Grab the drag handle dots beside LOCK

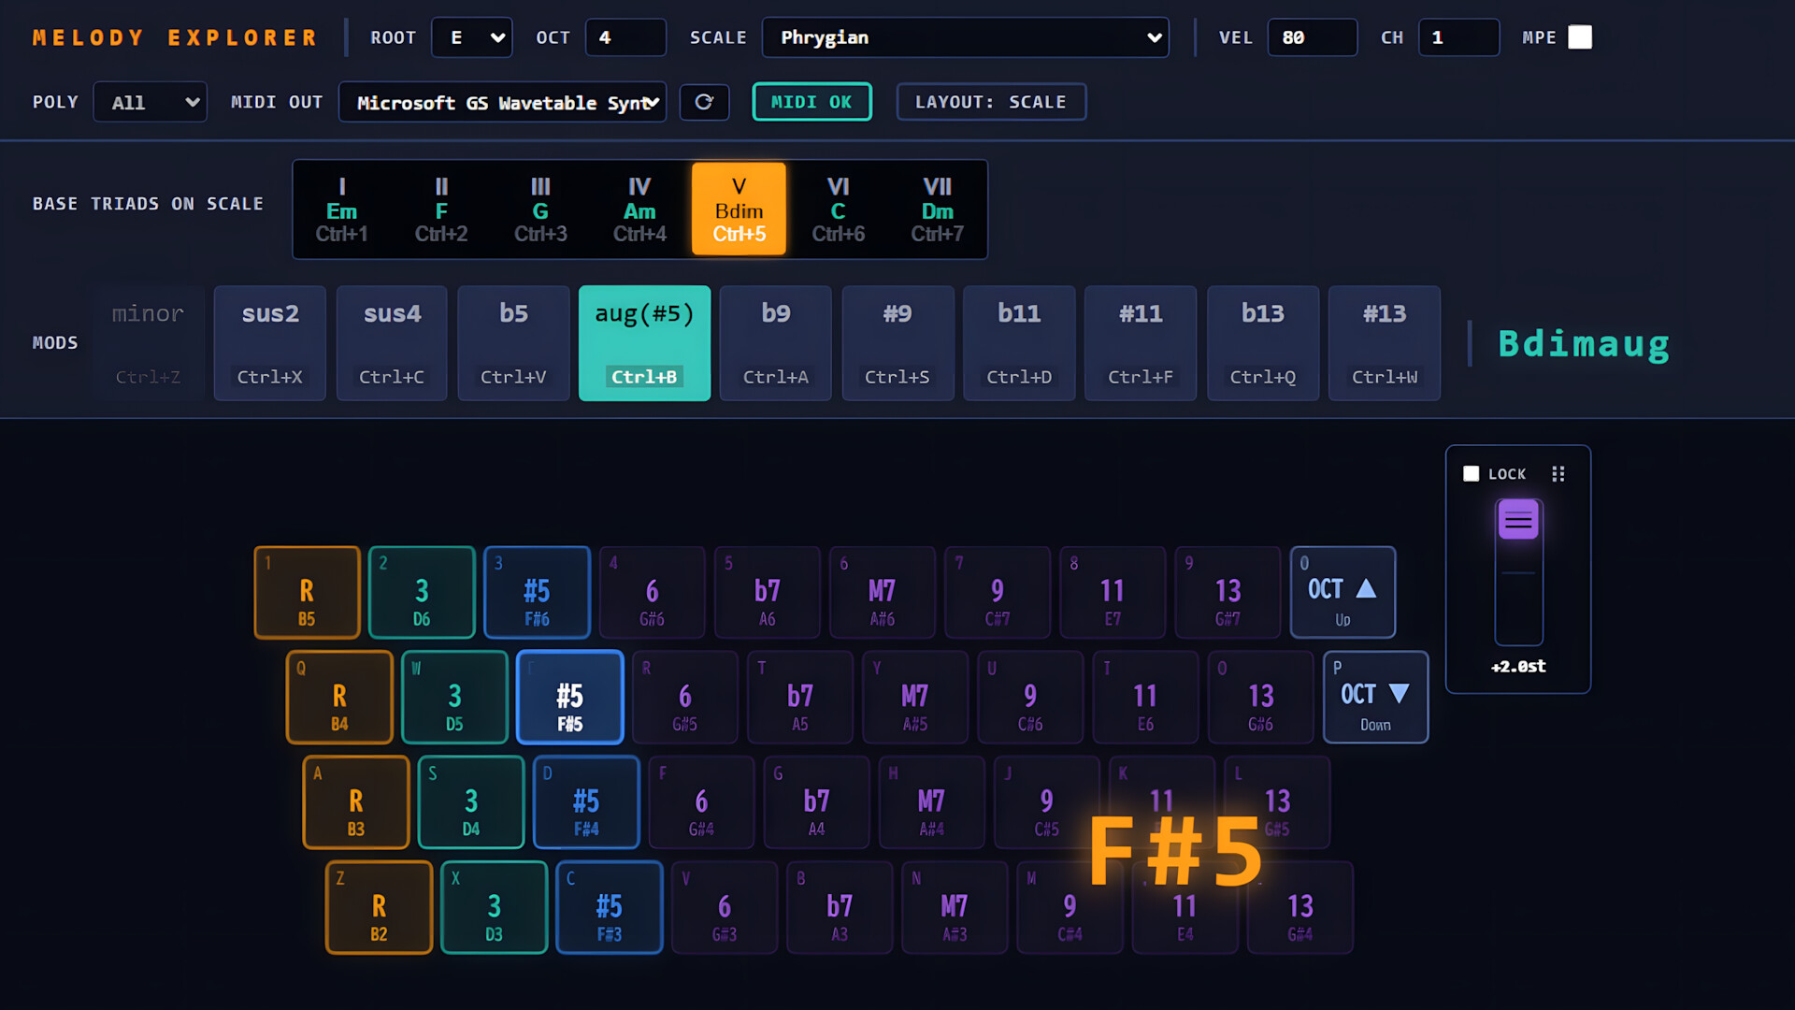point(1558,474)
